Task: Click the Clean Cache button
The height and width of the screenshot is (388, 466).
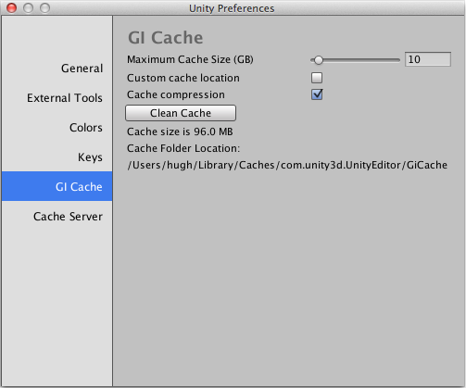Action: (181, 113)
